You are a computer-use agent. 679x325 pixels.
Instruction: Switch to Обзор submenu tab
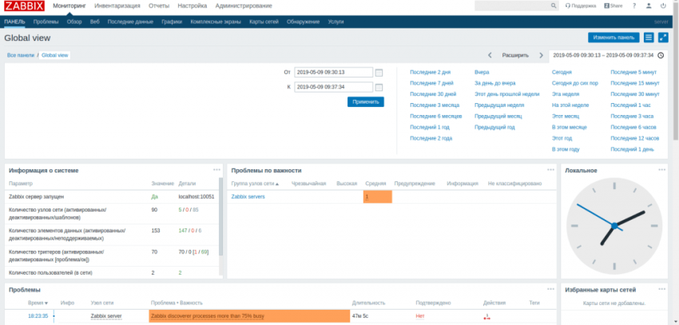pyautogui.click(x=74, y=22)
